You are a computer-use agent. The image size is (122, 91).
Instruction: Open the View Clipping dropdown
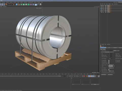(x=111, y=68)
